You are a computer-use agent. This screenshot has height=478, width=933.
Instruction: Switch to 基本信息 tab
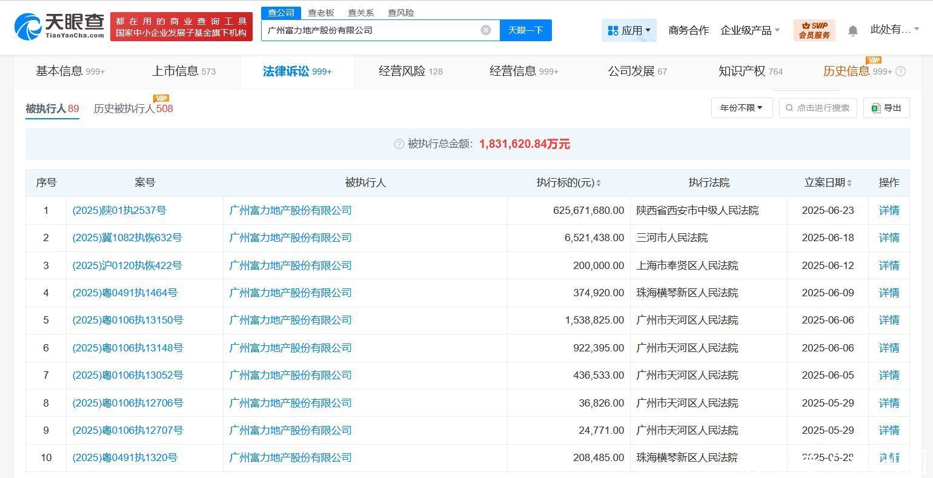pos(70,71)
